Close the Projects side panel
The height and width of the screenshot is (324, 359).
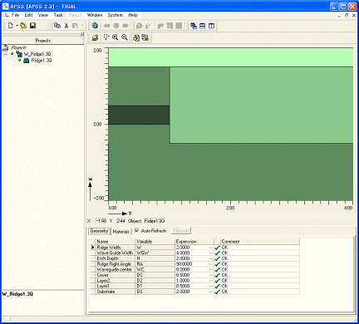82,34
